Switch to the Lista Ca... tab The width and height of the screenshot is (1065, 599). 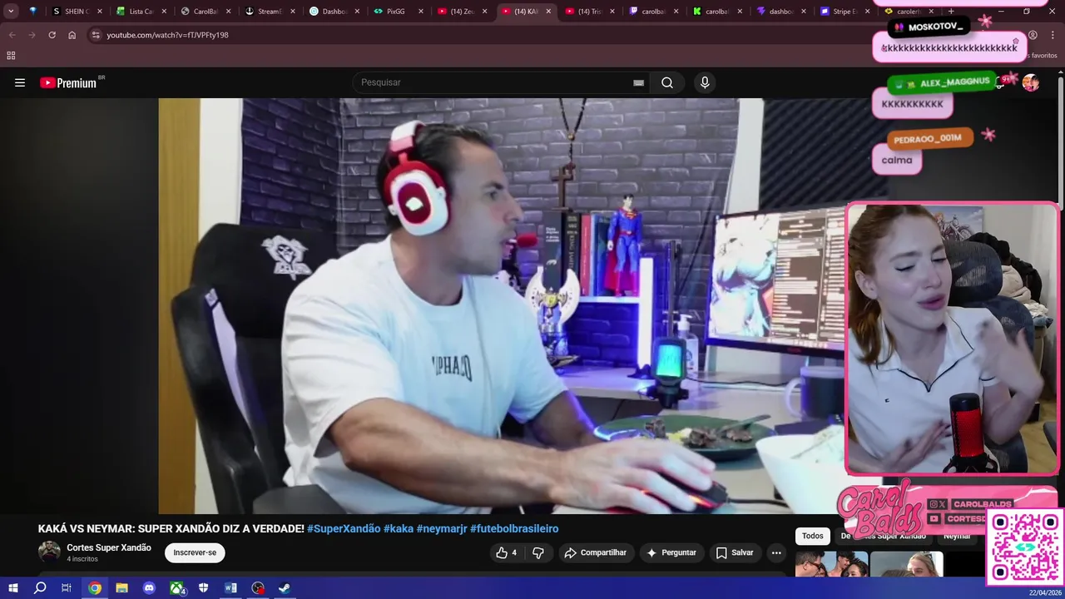tap(140, 12)
